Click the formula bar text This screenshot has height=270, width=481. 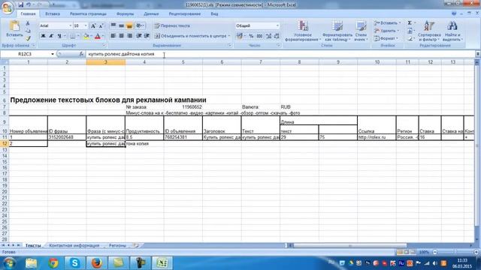click(121, 54)
